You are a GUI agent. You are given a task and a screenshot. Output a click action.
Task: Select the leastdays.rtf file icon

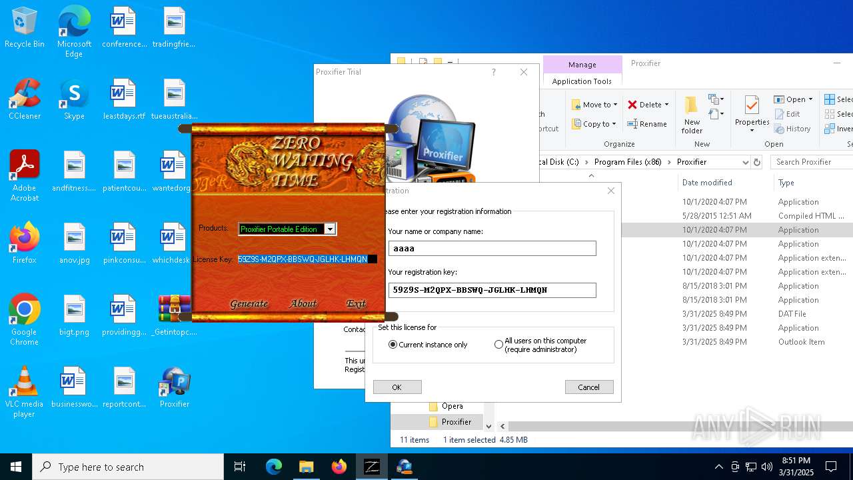point(124,100)
